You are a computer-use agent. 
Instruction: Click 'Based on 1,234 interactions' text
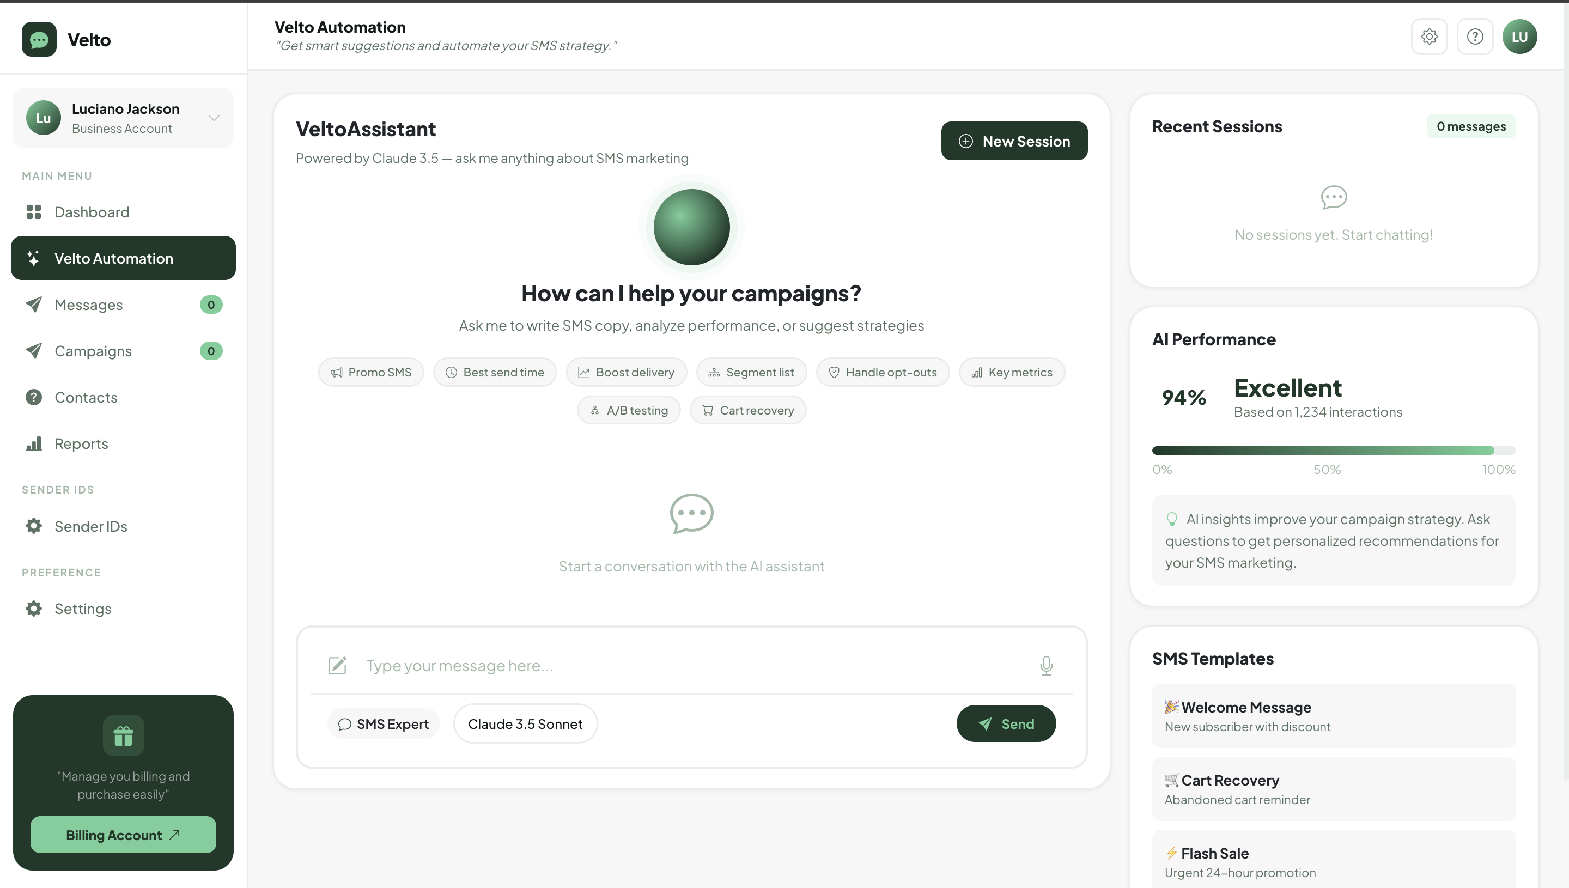[1318, 412]
